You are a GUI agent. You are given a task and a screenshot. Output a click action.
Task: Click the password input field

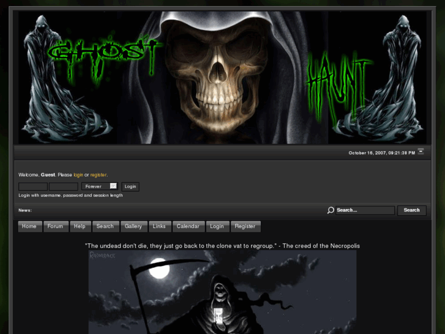[64, 186]
